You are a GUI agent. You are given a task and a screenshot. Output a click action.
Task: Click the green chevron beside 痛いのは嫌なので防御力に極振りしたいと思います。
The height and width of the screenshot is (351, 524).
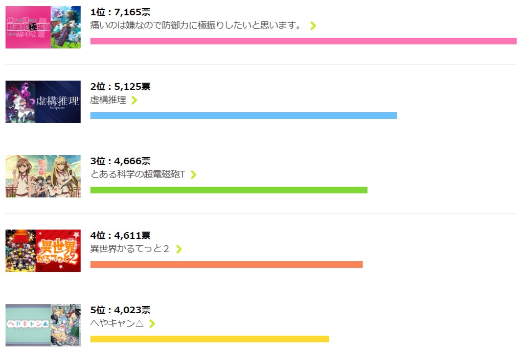point(313,26)
